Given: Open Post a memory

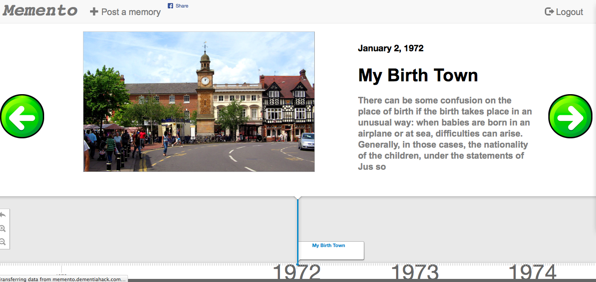Looking at the screenshot, I should pos(125,12).
